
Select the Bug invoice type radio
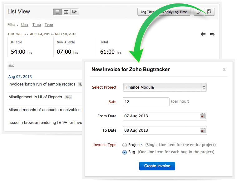125,152
